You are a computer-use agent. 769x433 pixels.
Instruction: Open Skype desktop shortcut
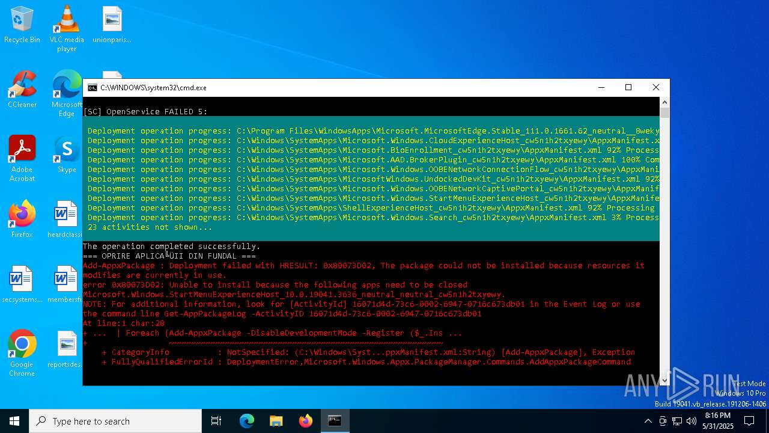(x=67, y=155)
